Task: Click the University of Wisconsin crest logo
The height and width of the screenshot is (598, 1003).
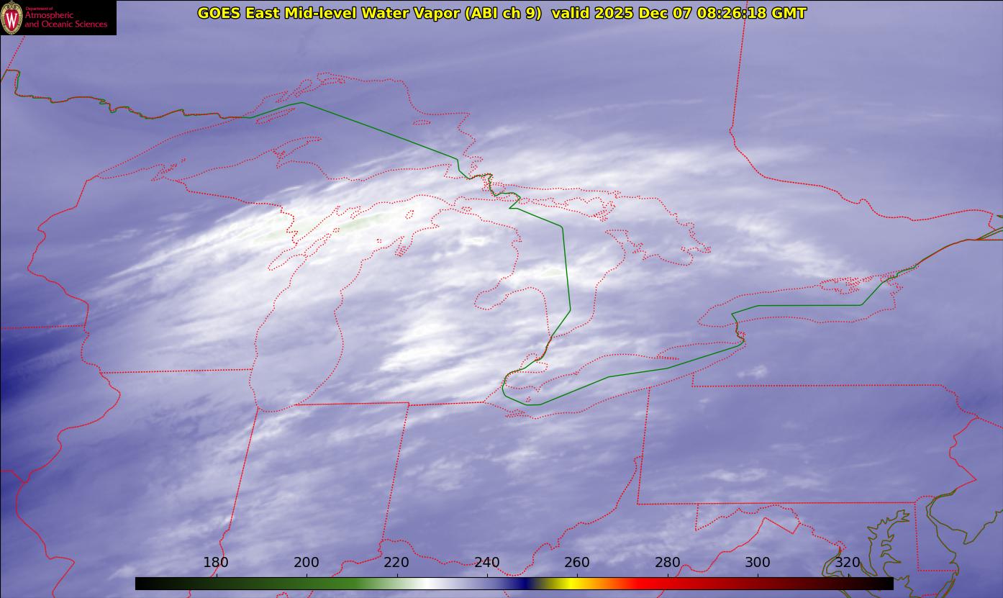Action: tap(12, 17)
